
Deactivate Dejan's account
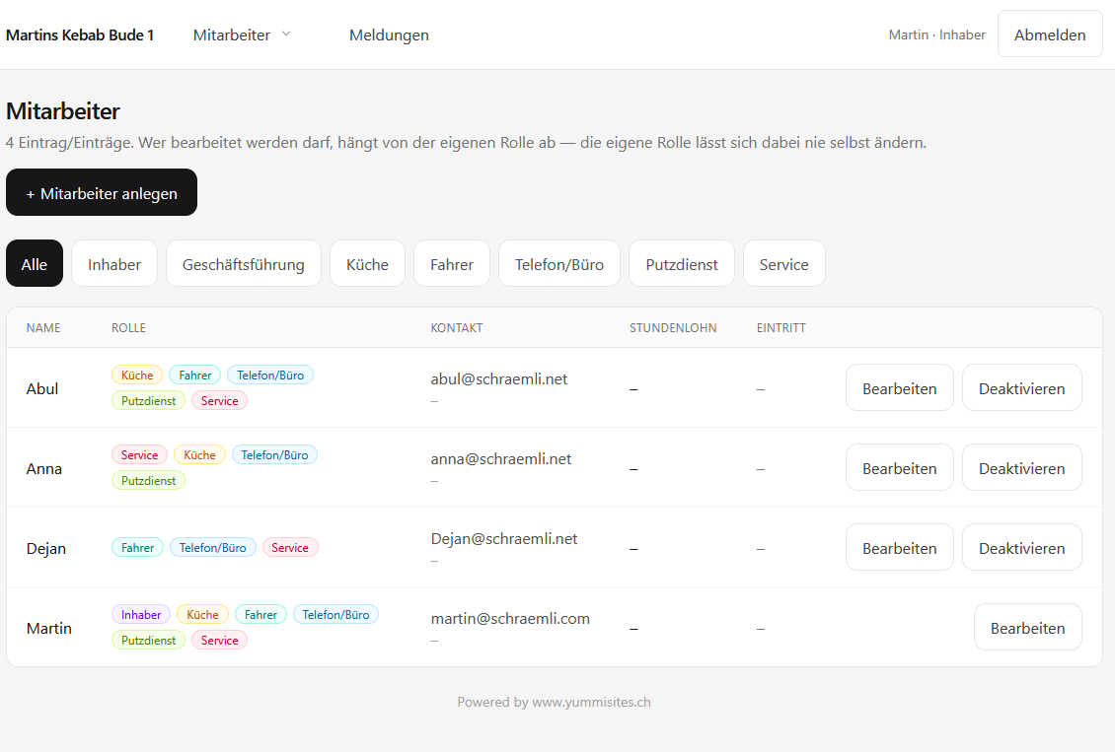tap(1021, 547)
